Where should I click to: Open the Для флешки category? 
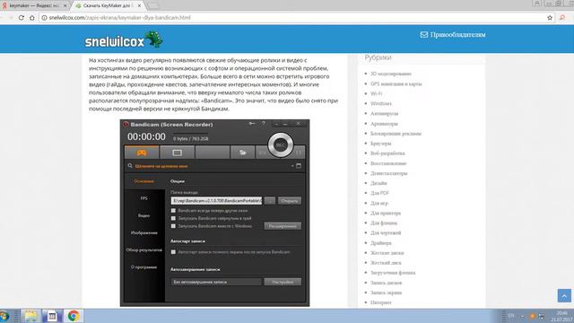[x=384, y=223]
